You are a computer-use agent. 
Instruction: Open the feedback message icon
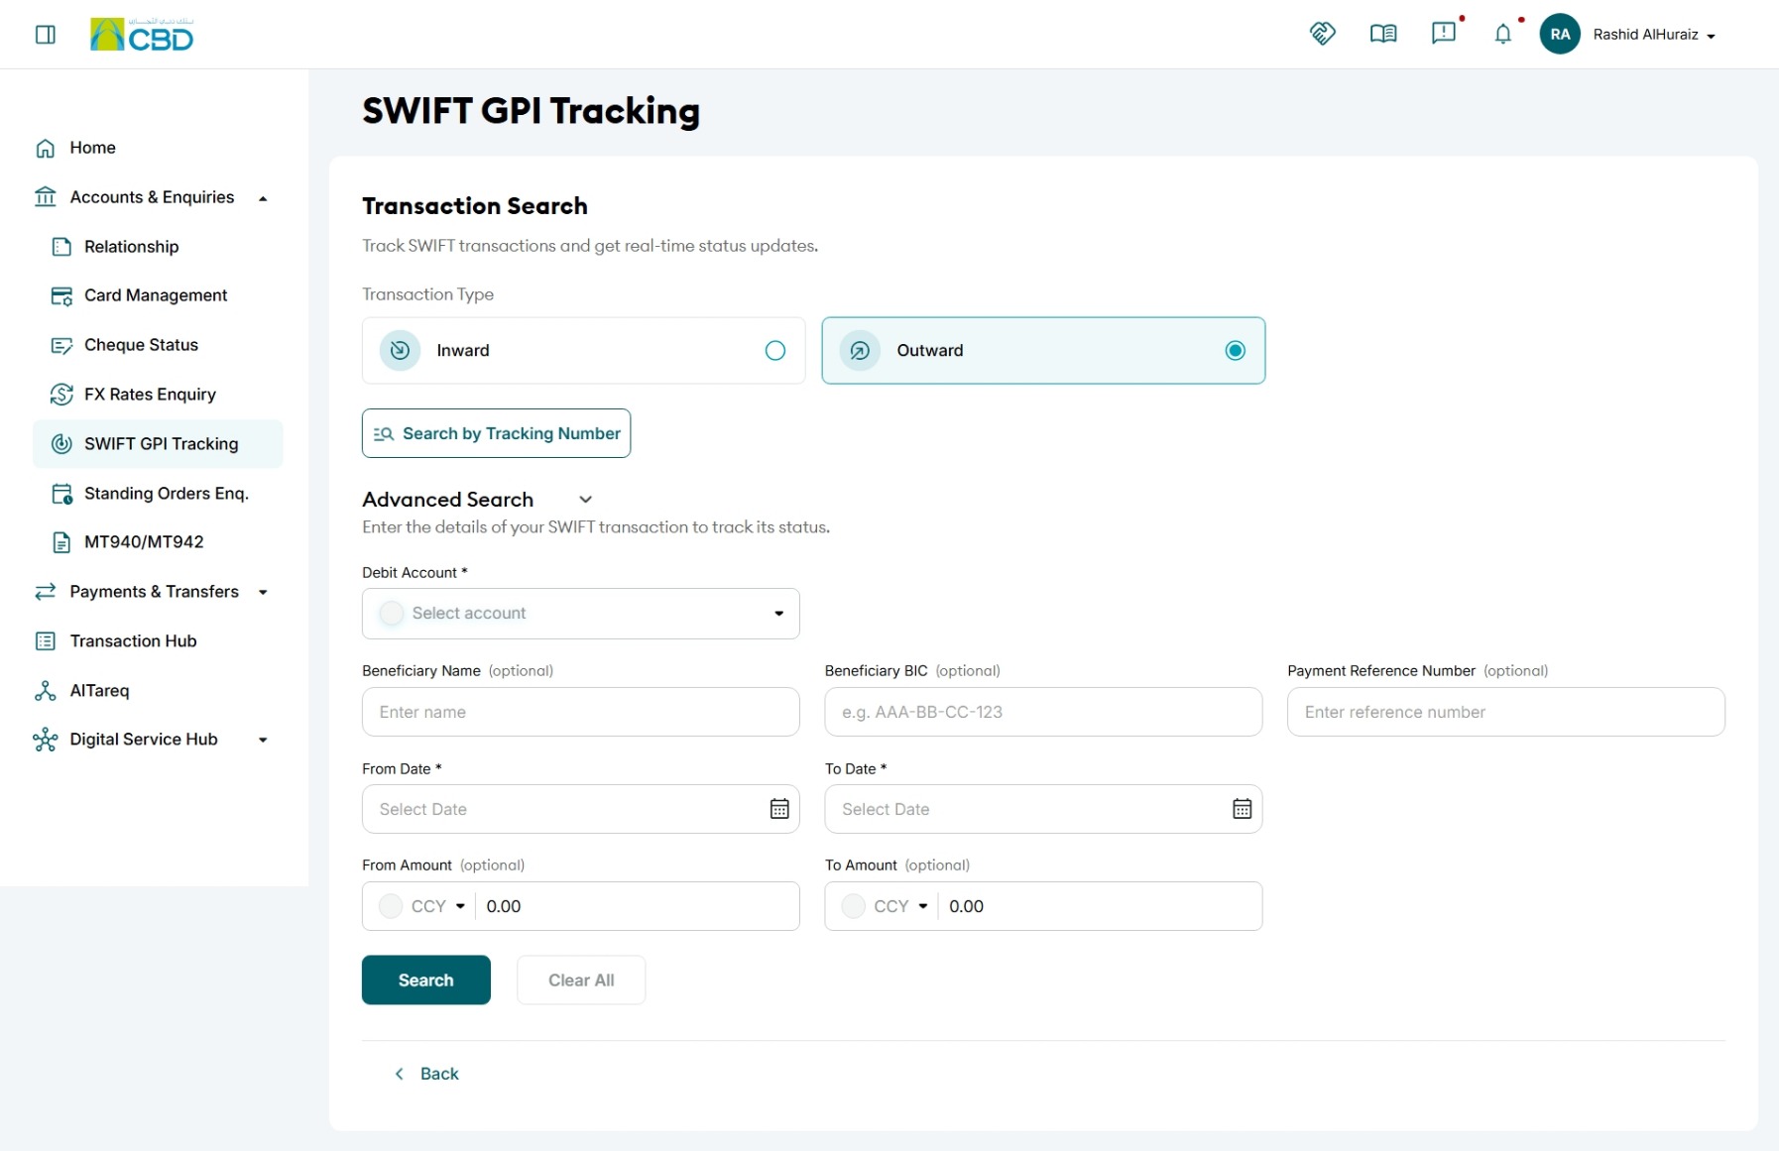(1444, 34)
